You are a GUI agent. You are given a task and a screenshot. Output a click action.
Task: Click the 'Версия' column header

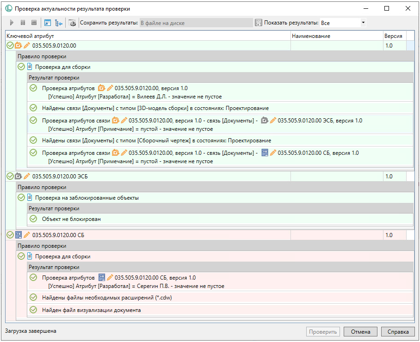click(393, 36)
